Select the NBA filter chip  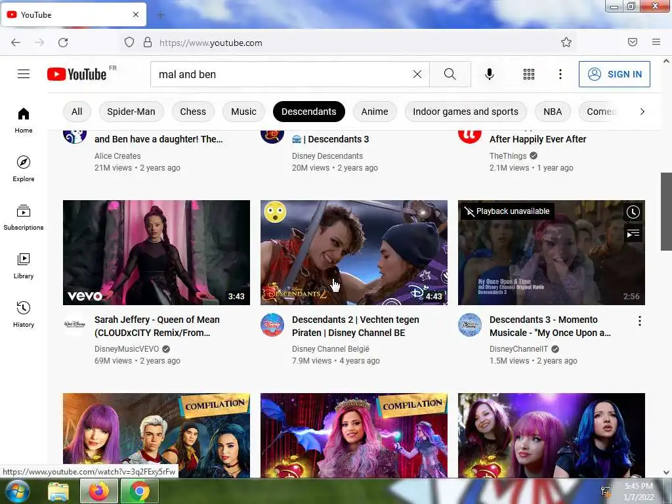coord(553,112)
